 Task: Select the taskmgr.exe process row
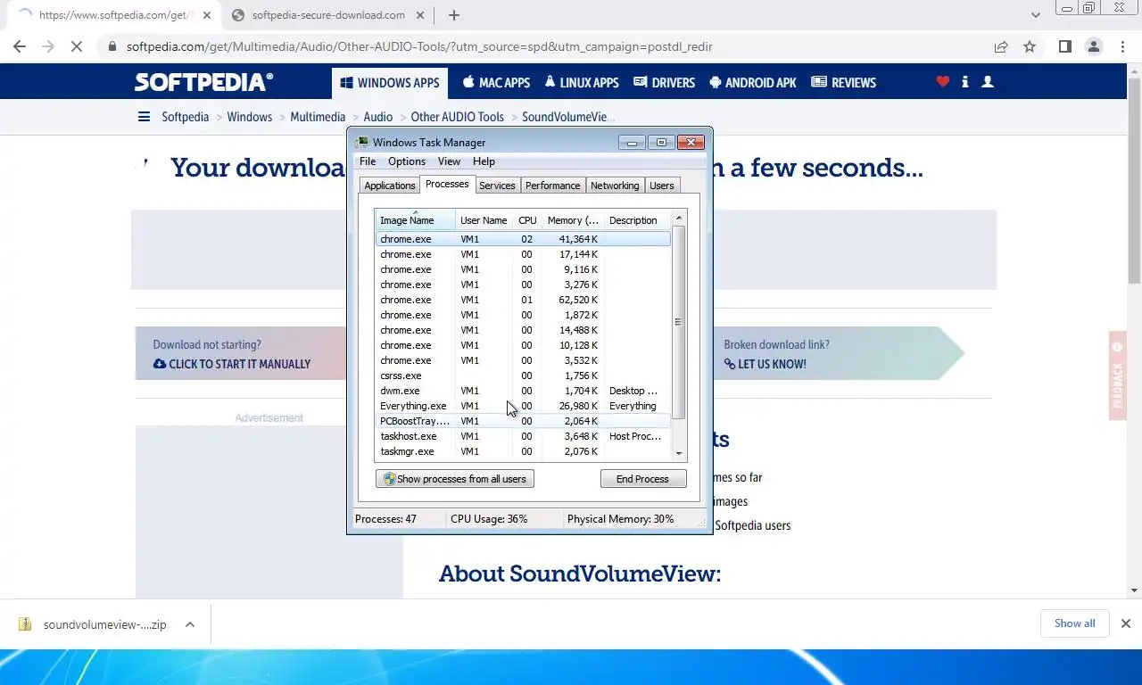523,451
